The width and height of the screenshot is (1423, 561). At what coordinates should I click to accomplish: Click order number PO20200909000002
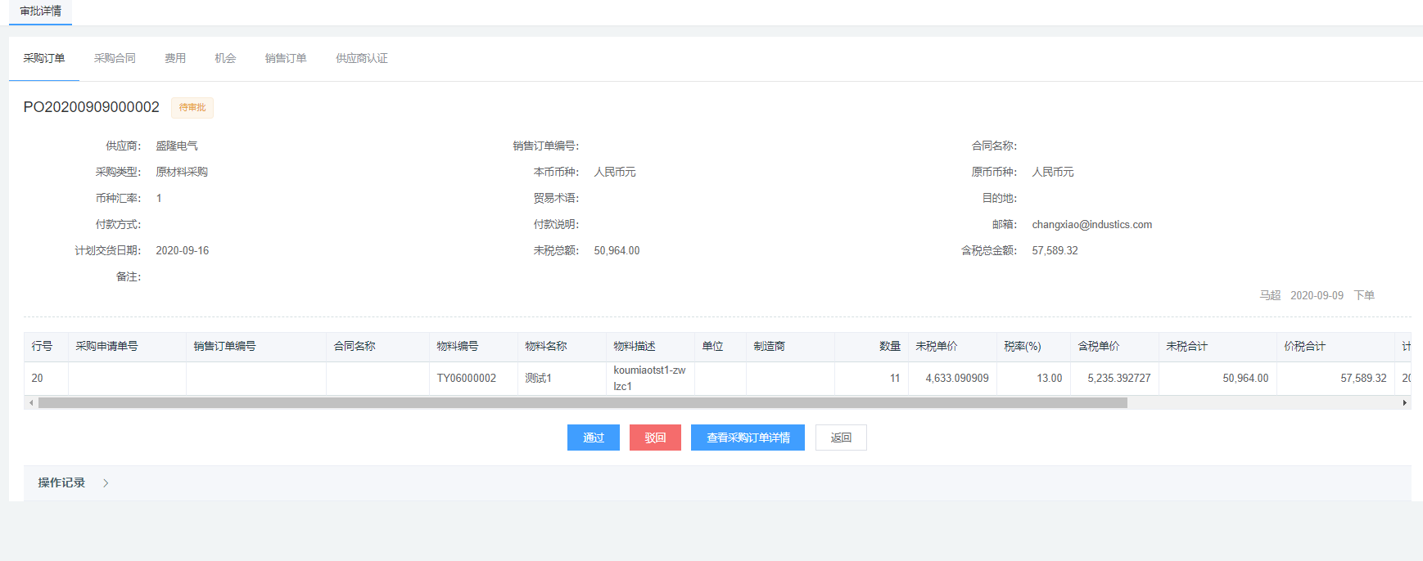[x=92, y=107]
